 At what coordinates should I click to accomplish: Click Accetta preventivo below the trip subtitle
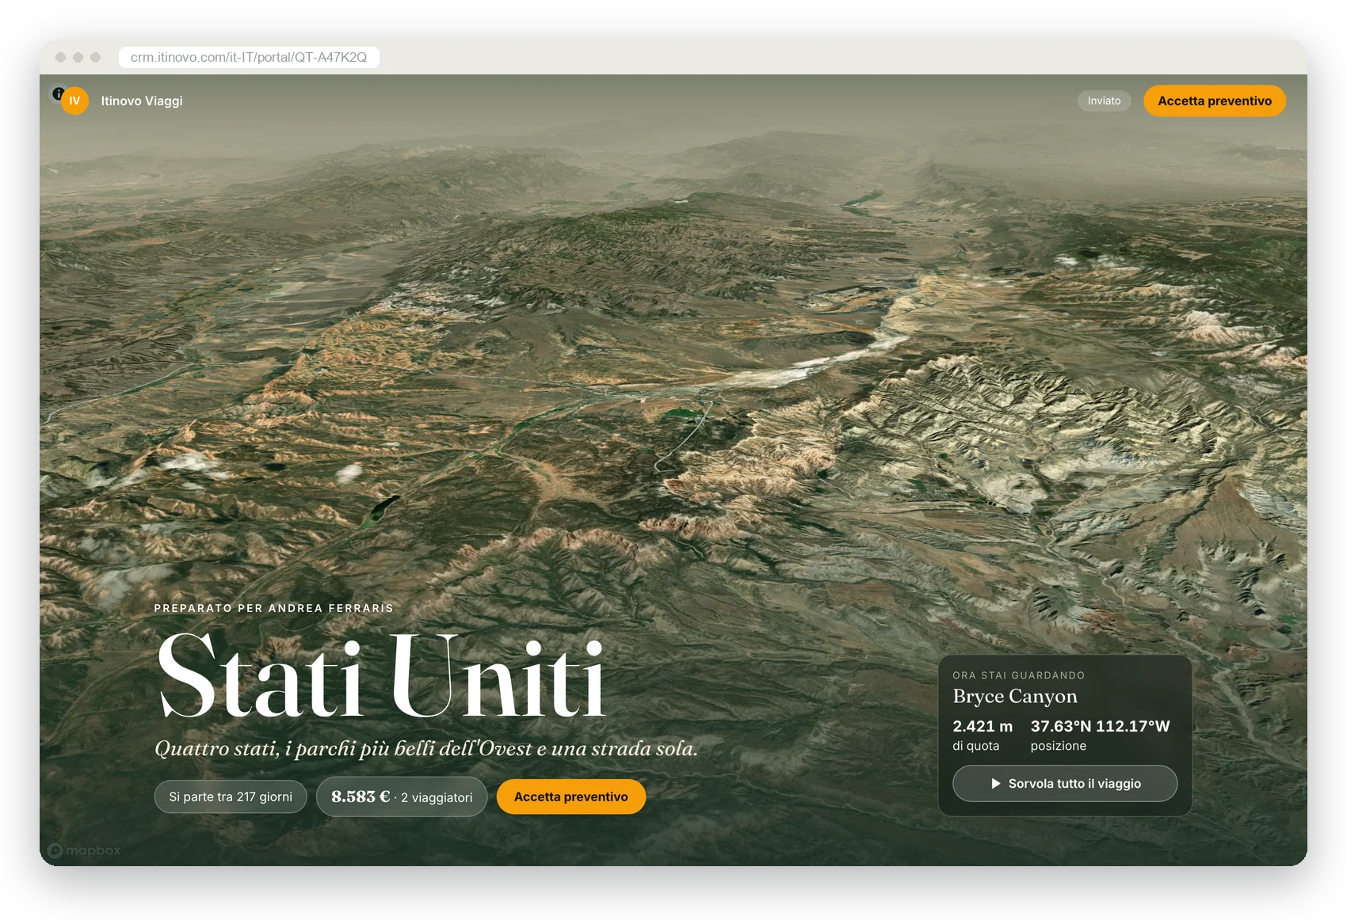pyautogui.click(x=570, y=796)
